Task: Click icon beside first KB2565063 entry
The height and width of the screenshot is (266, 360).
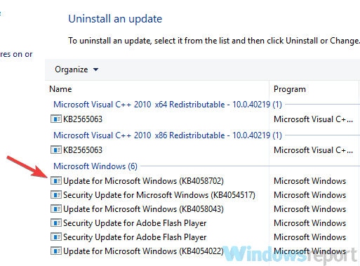Action: [56, 119]
